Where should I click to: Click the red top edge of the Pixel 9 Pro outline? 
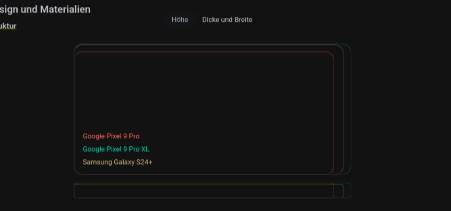(x=204, y=52)
